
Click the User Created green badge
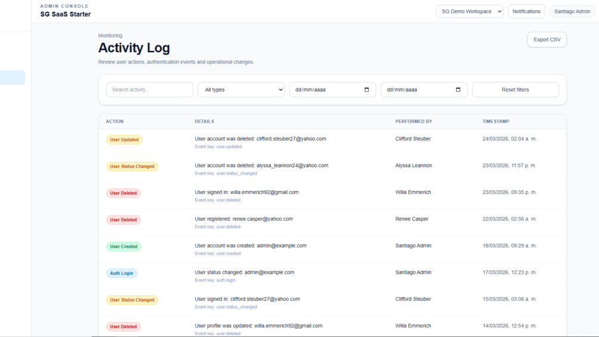123,246
